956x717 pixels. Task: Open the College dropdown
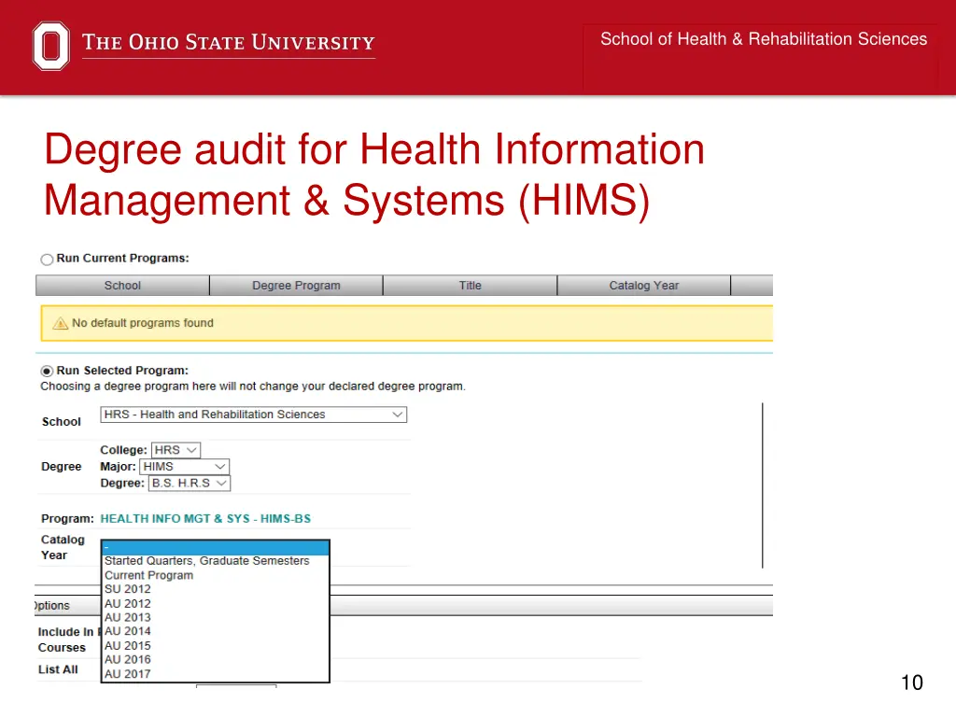[x=176, y=450]
